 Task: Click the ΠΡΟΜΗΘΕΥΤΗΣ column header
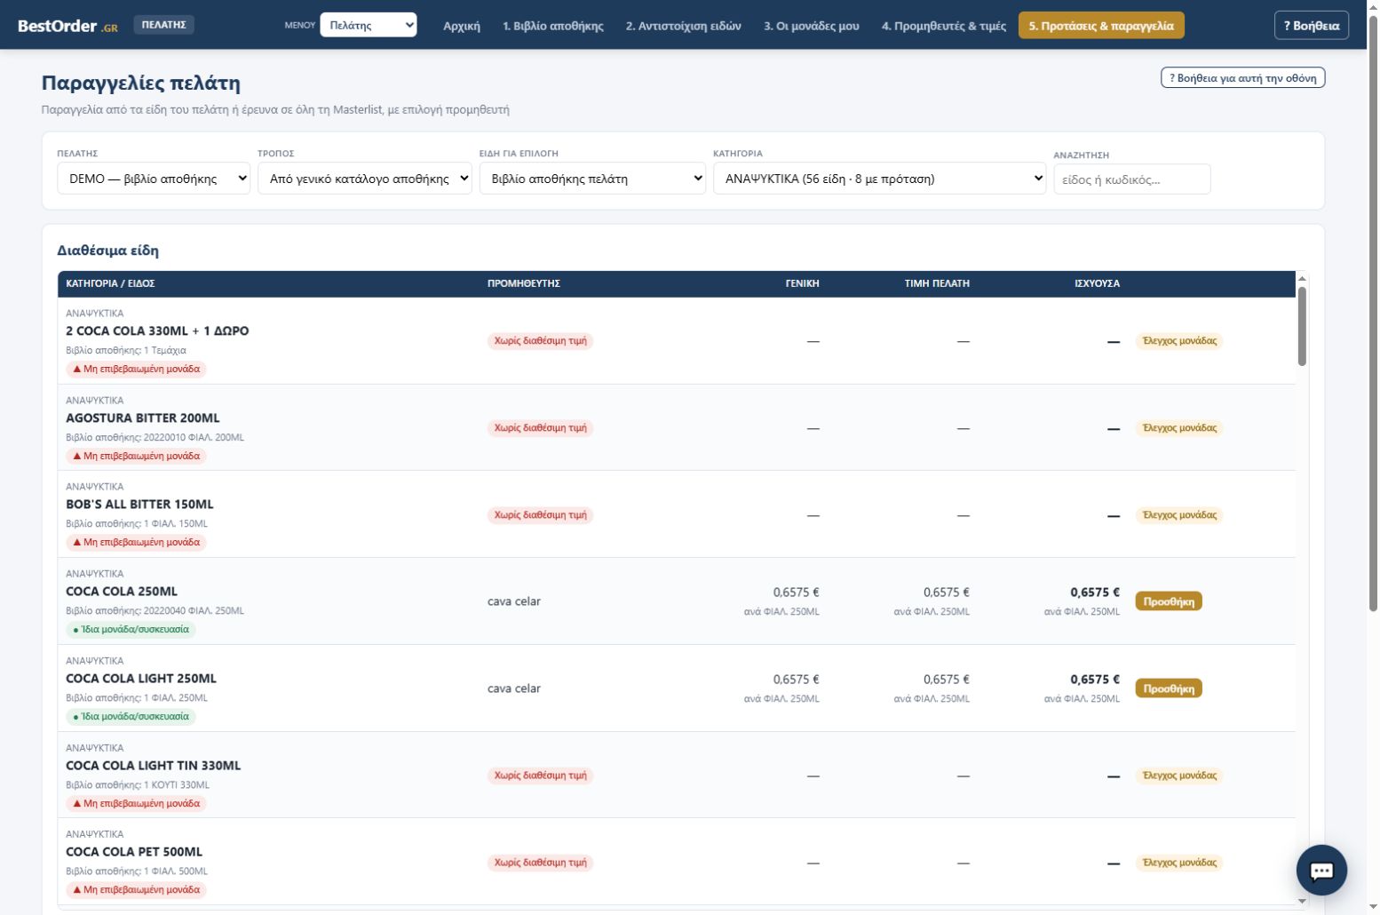point(524,283)
